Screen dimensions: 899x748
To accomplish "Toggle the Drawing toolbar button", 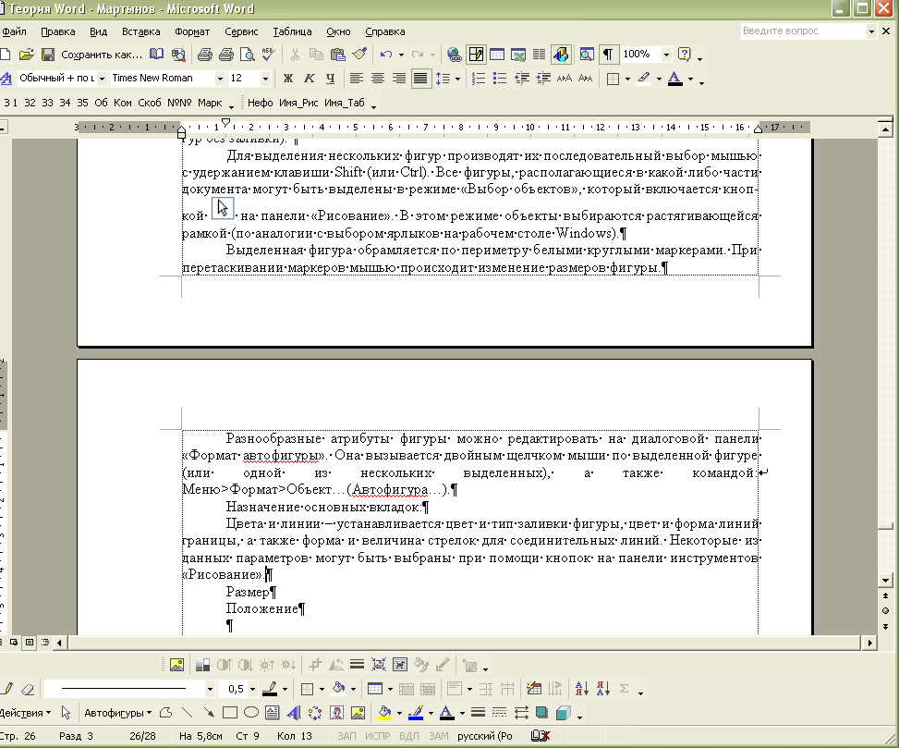I will (562, 55).
